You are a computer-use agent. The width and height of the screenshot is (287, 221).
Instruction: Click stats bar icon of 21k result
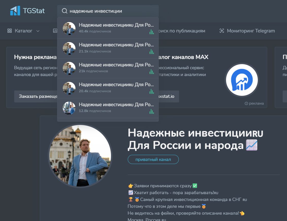pos(152,71)
